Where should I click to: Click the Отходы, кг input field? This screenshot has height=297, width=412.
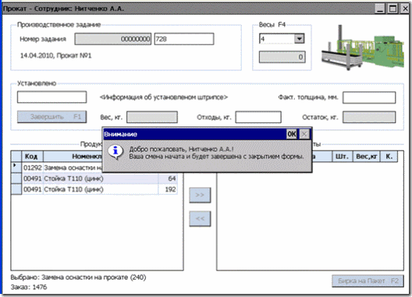point(258,117)
